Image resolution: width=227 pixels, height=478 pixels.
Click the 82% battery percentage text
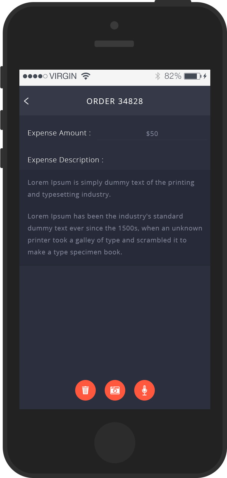click(x=173, y=76)
